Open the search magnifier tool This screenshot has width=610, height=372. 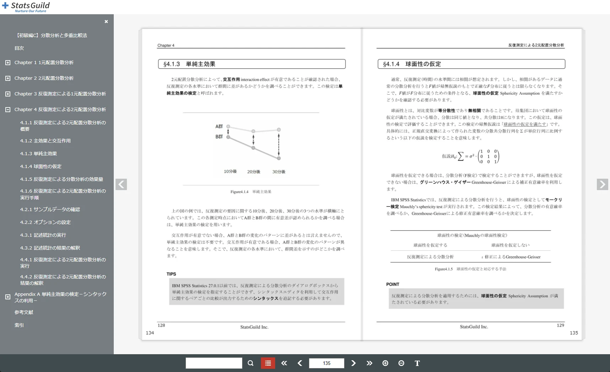click(x=250, y=363)
